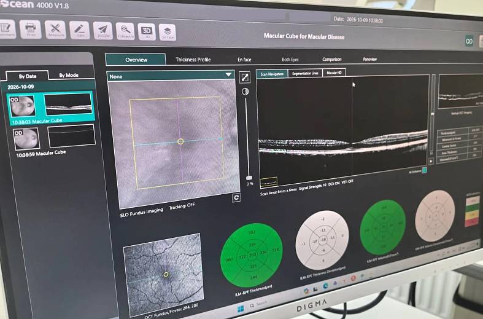Select the Segmentation Lines tab
Image resolution: width=483 pixels, height=319 pixels.
pyautogui.click(x=305, y=73)
